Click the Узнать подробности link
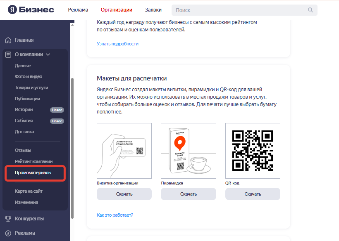This screenshot has width=339, height=241. tap(117, 44)
